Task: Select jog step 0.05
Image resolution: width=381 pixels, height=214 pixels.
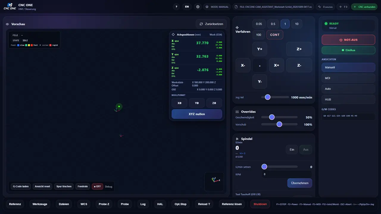Action: pos(259,24)
